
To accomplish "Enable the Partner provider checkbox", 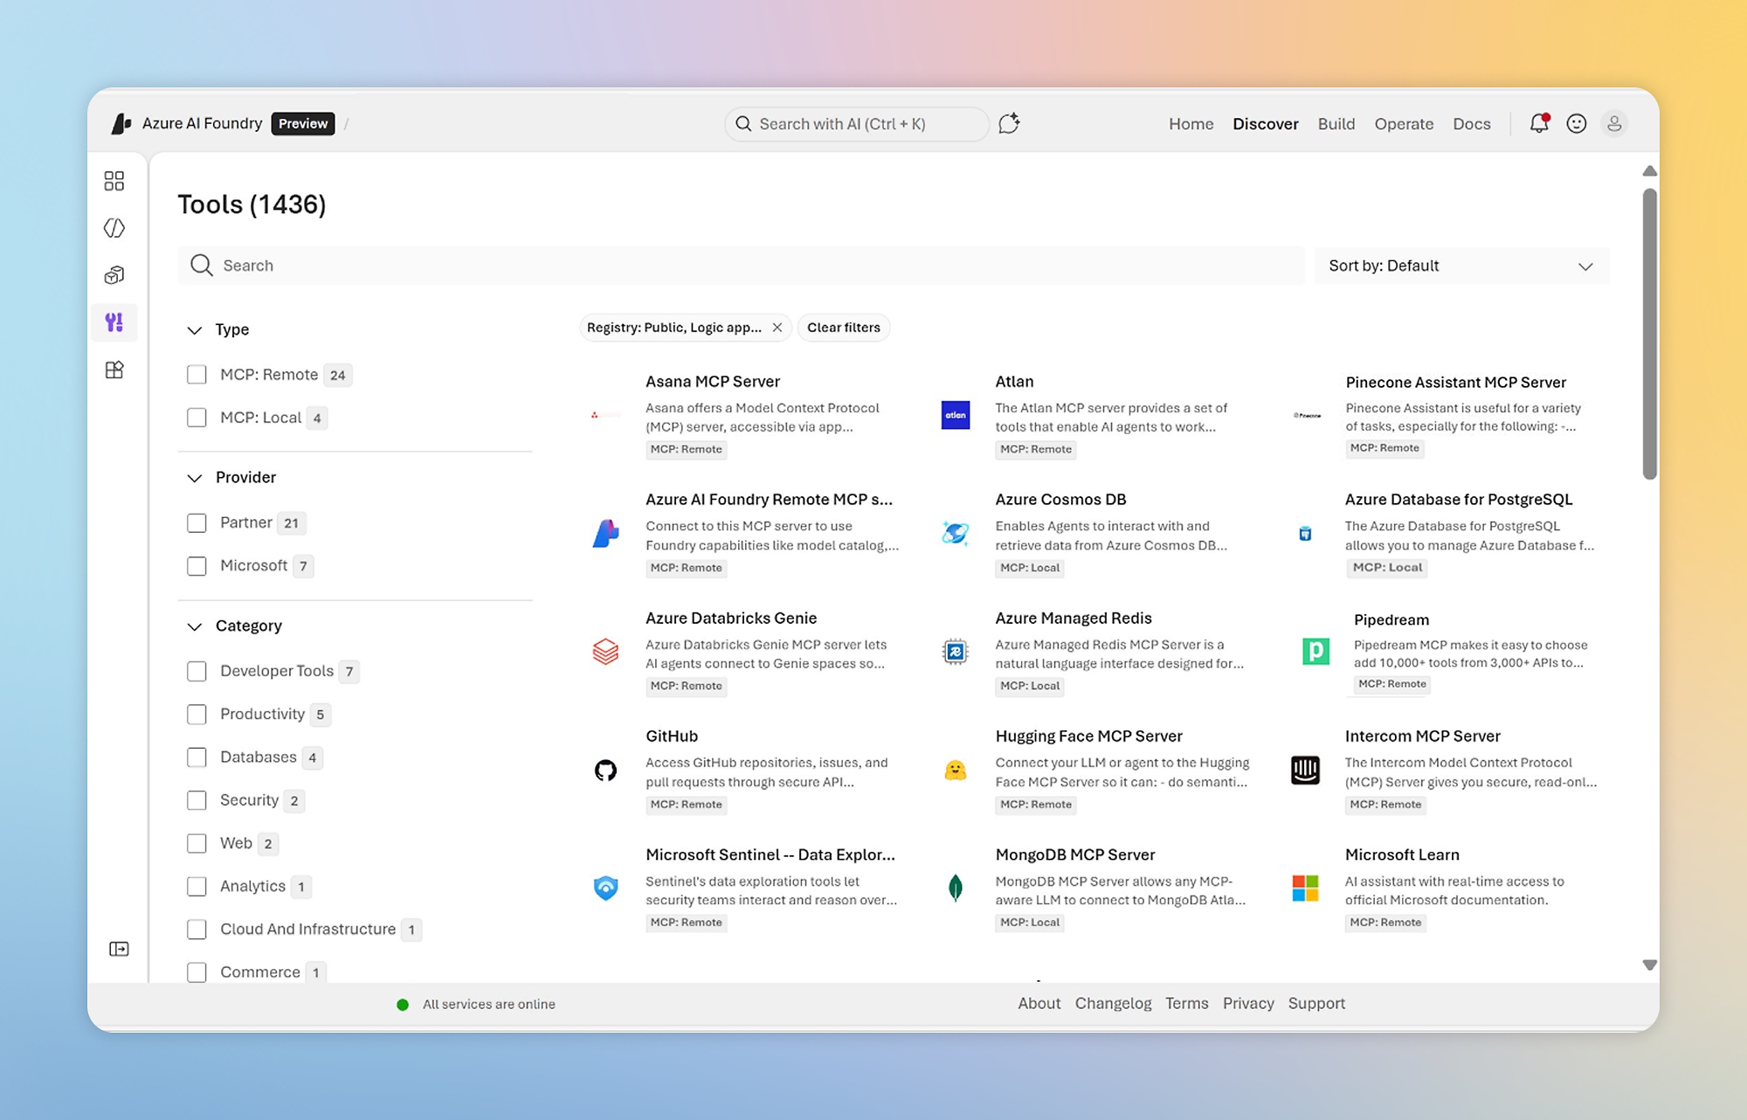I will (197, 522).
